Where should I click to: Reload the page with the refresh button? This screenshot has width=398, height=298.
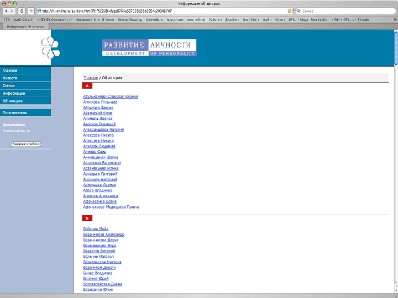[22, 11]
